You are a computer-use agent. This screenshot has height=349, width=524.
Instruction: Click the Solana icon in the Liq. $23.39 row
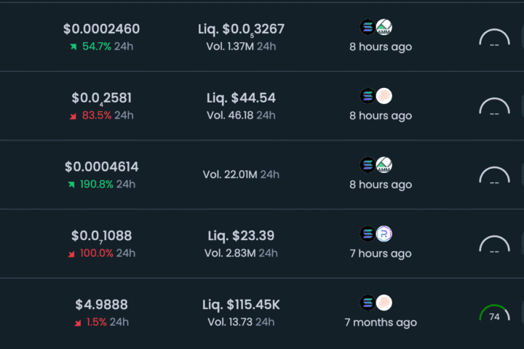coord(368,234)
